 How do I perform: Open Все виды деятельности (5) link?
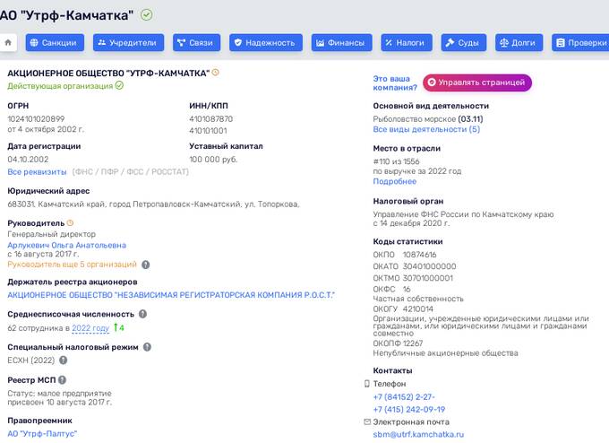[426, 129]
